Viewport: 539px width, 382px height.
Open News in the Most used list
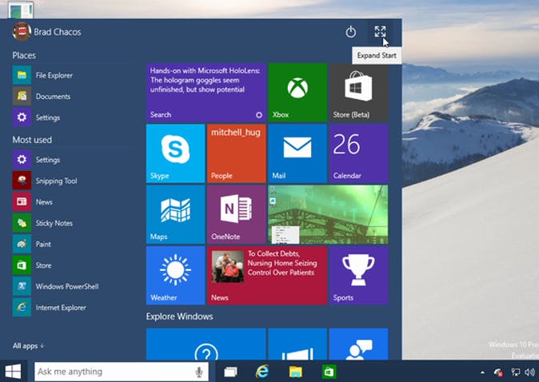coord(33,201)
